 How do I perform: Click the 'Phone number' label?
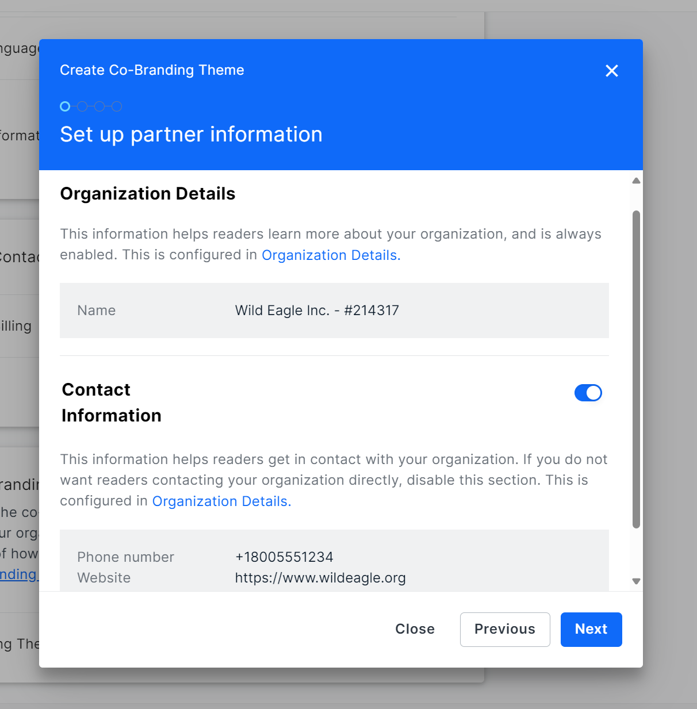(125, 557)
